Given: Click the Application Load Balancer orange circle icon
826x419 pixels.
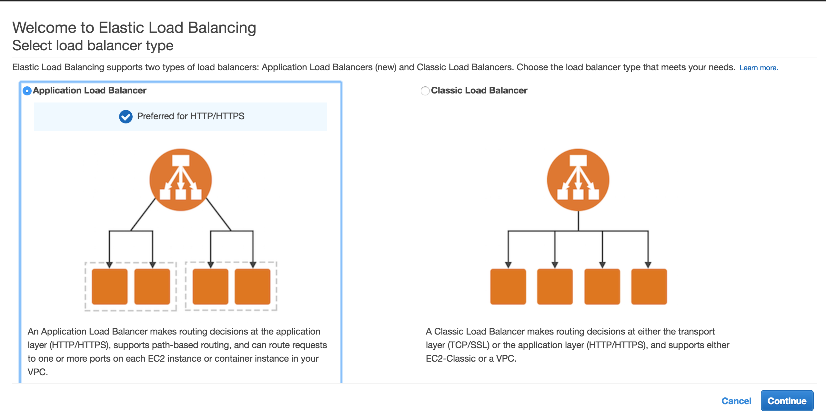Looking at the screenshot, I should click(181, 180).
